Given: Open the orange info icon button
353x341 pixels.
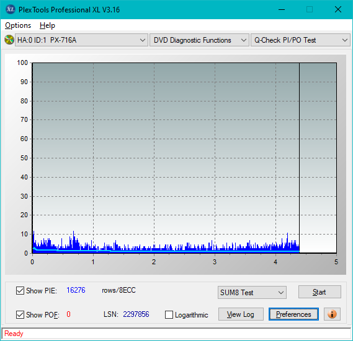Looking at the screenshot, I should [x=332, y=314].
